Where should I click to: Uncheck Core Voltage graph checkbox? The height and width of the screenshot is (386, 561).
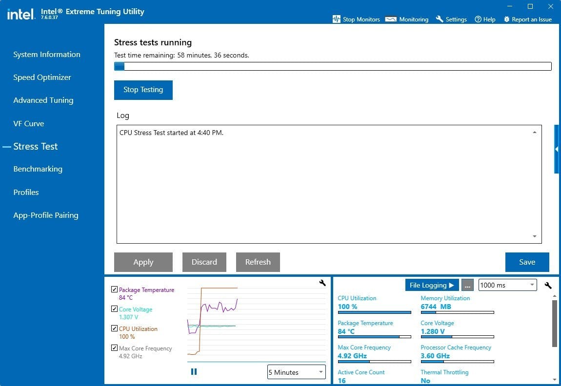[x=114, y=309]
